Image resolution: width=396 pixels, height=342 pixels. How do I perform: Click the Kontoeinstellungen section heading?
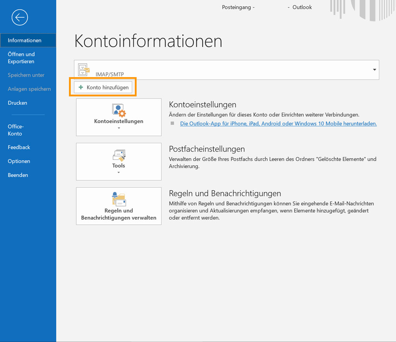[203, 105]
